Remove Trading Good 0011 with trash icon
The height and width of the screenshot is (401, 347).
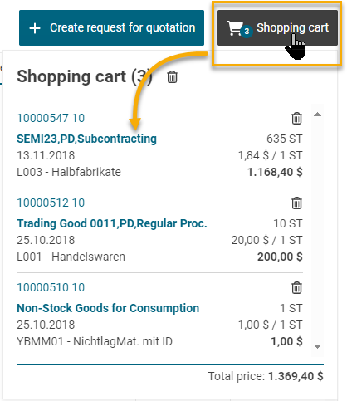tap(296, 203)
